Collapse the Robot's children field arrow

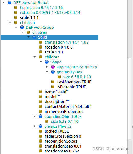[x=10, y=22]
